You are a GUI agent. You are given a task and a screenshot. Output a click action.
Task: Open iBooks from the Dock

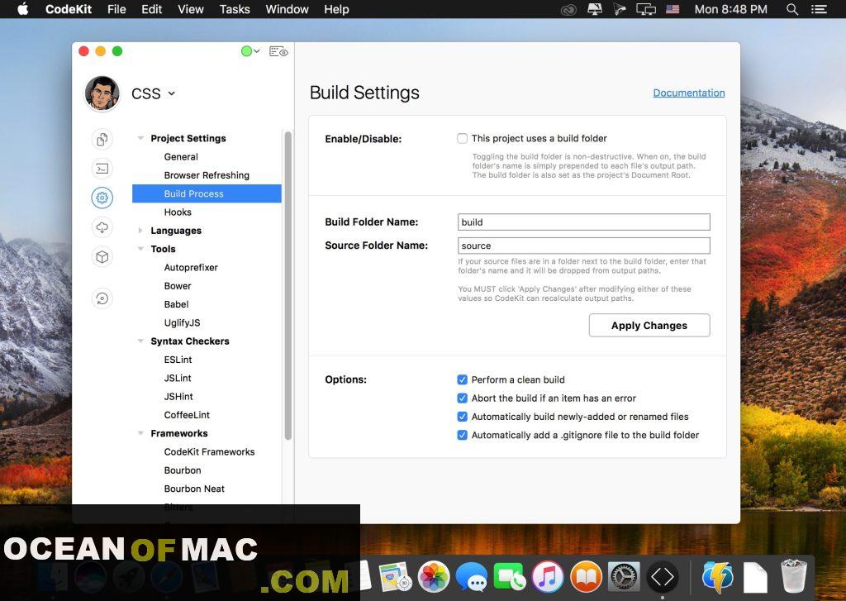pyautogui.click(x=586, y=577)
